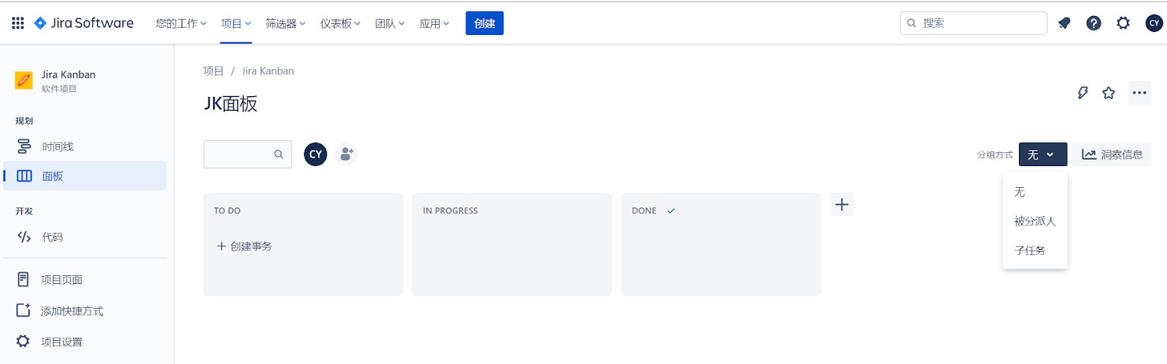Filter board by CY assignee avatar

click(315, 154)
